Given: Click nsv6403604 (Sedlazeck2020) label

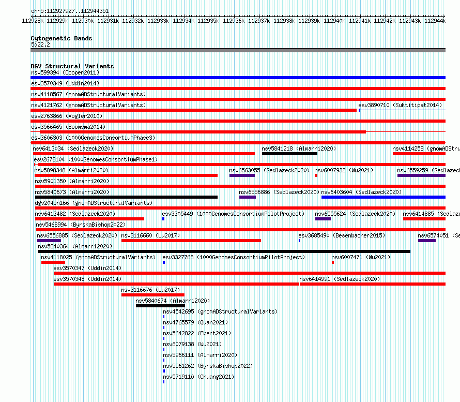Looking at the screenshot, I should click(361, 192).
